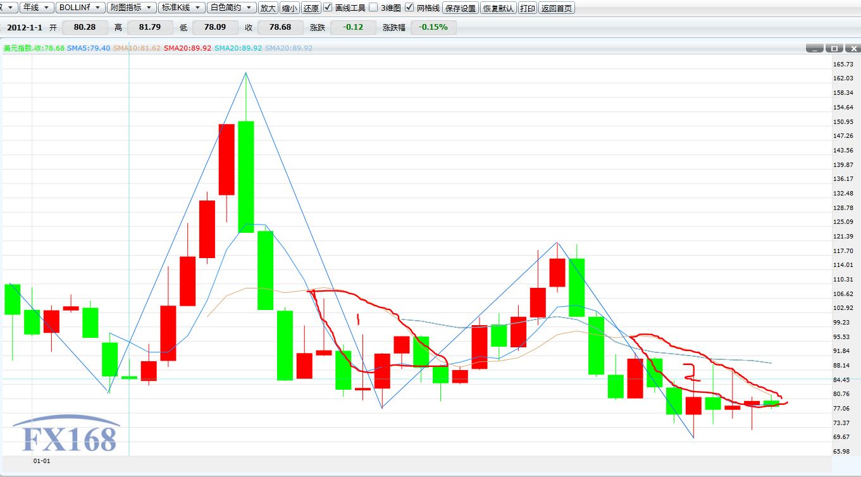Restore defaults with 恢复默认
Image resolution: width=861 pixels, height=477 pixels.
tap(499, 8)
